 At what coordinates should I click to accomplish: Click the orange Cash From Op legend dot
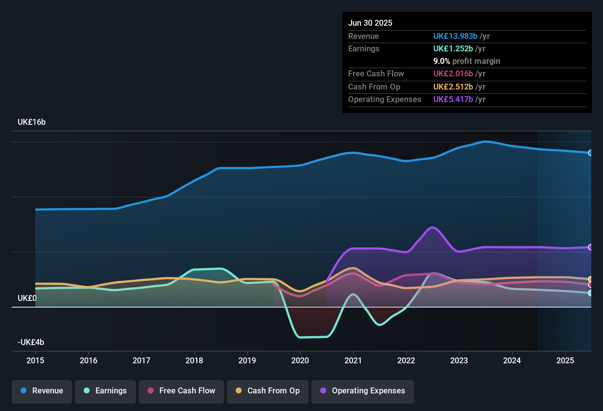pyautogui.click(x=239, y=391)
